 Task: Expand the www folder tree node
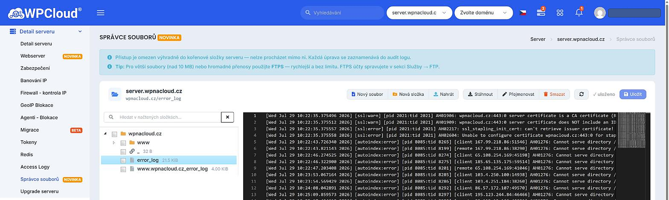[x=114, y=143]
